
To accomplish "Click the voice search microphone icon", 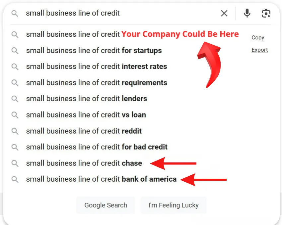I will point(247,13).
